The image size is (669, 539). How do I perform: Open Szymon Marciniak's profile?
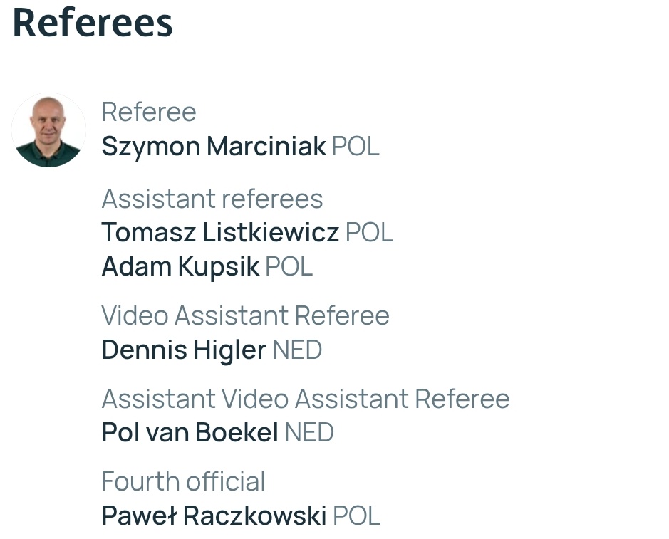214,147
